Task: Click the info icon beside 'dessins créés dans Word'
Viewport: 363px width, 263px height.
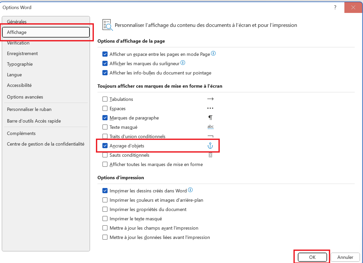Action: (190, 190)
